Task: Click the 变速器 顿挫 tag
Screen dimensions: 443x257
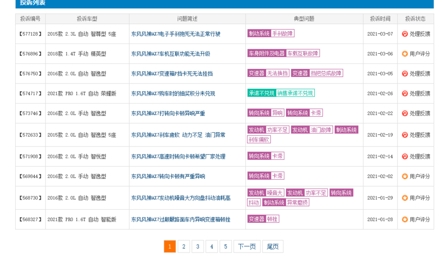Action: 263,219
